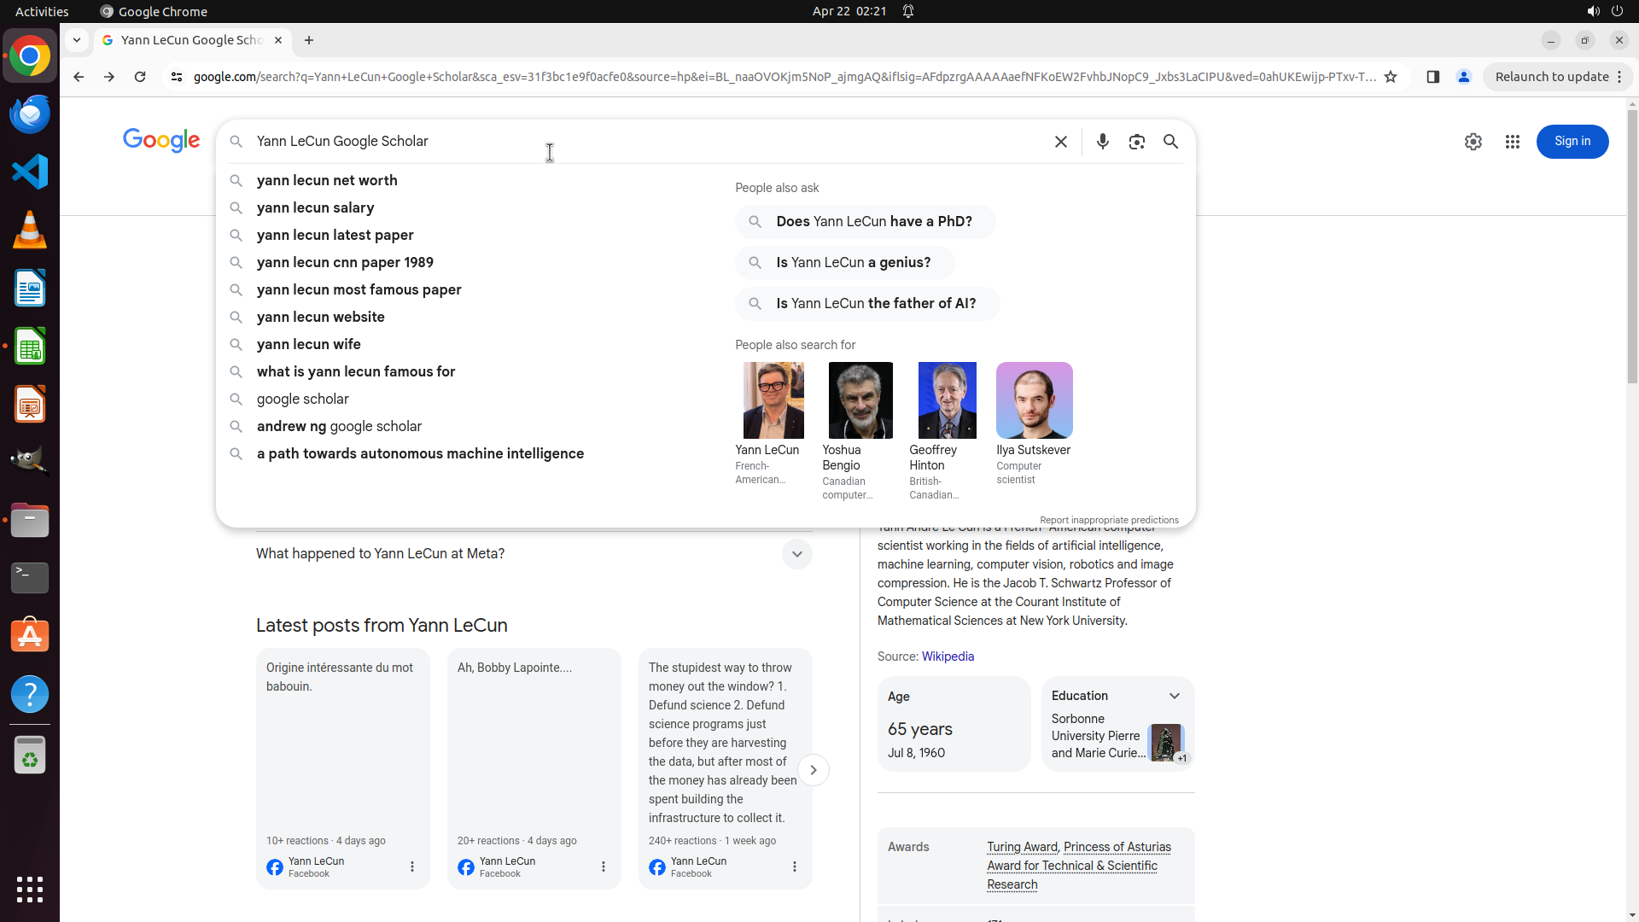Open the tab search dropdown arrow

tap(77, 40)
